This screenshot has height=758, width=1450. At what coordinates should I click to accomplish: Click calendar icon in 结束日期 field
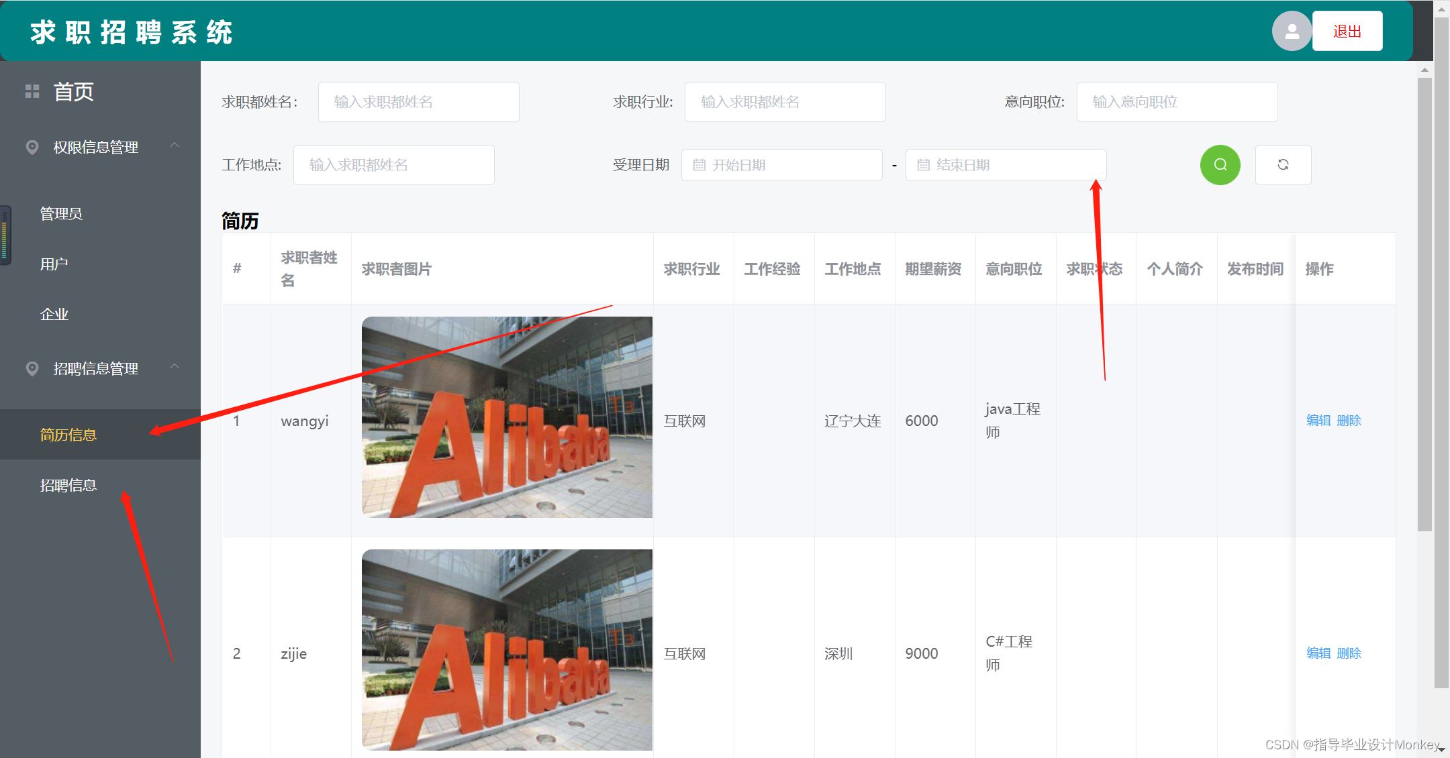tap(923, 165)
